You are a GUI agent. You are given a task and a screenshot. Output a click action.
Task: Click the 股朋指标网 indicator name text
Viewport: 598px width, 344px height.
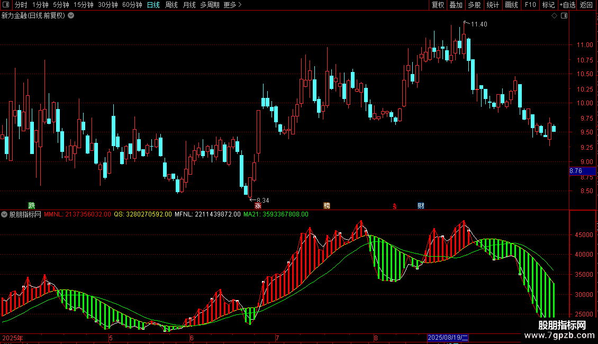coord(25,214)
